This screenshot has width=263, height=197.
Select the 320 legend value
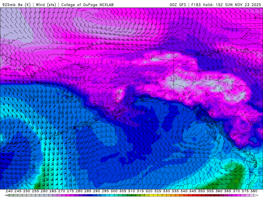[x=149, y=191]
